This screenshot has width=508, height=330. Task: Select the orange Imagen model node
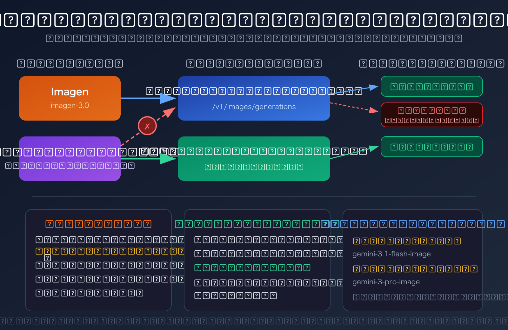pos(70,98)
